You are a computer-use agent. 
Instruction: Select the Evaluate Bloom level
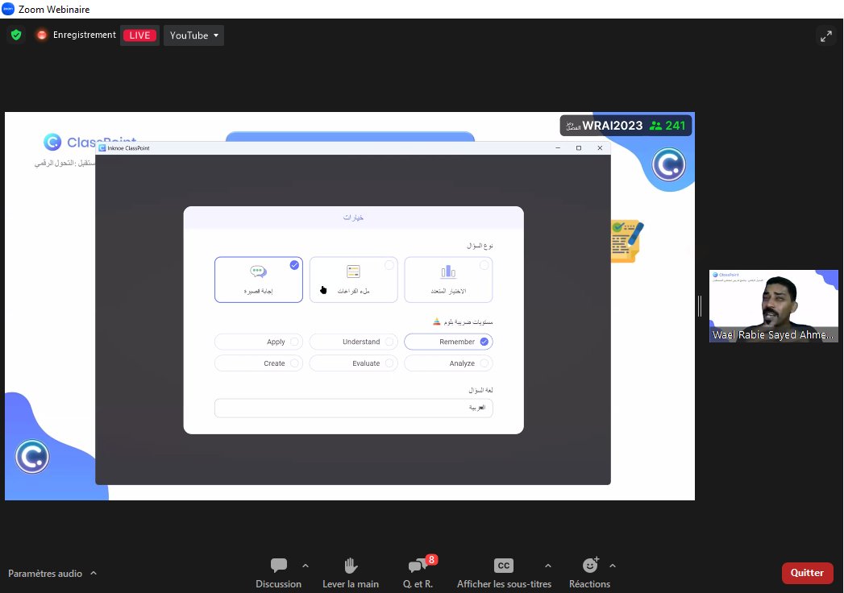pos(353,363)
